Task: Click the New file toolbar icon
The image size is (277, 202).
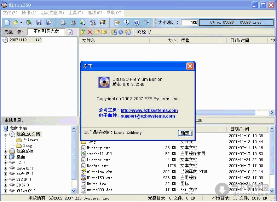Action: 7,23
